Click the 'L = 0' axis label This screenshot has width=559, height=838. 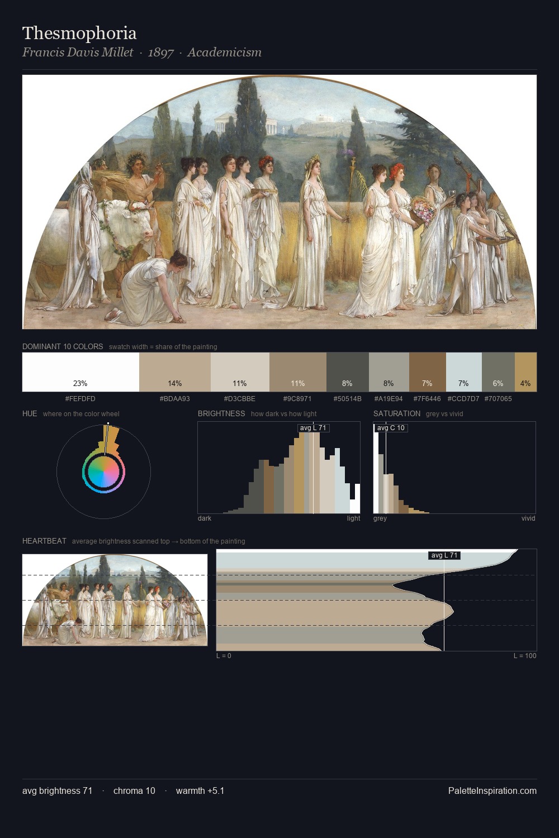tap(224, 656)
